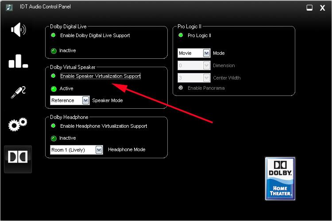This screenshot has height=221, width=332.
Task: Open the gears settings section
Action: (18, 124)
